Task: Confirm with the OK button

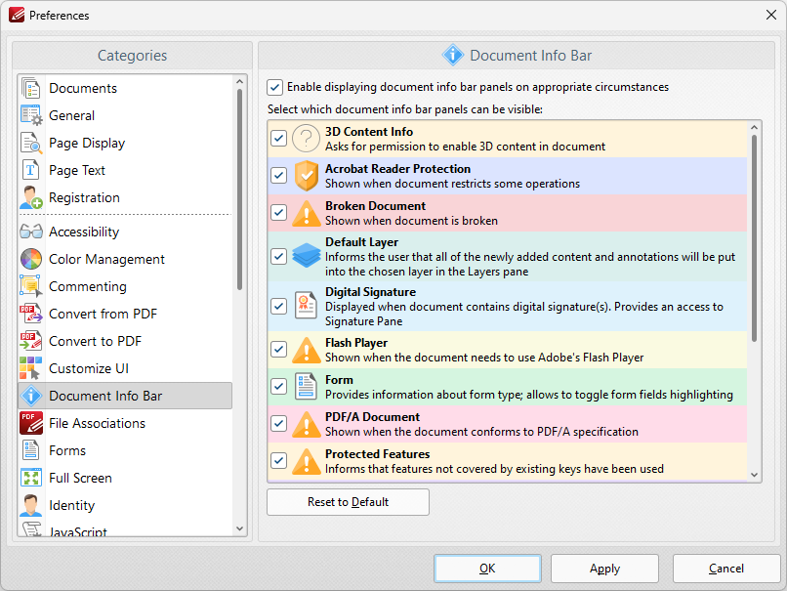Action: 487,569
